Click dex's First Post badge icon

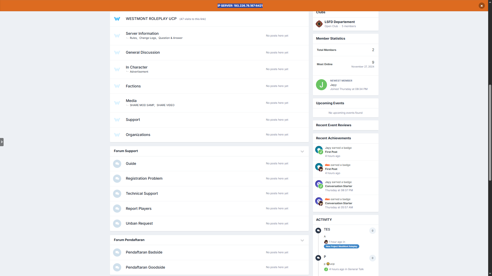click(x=319, y=166)
